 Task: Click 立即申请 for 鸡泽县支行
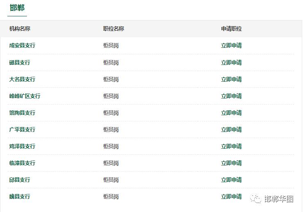(231, 146)
